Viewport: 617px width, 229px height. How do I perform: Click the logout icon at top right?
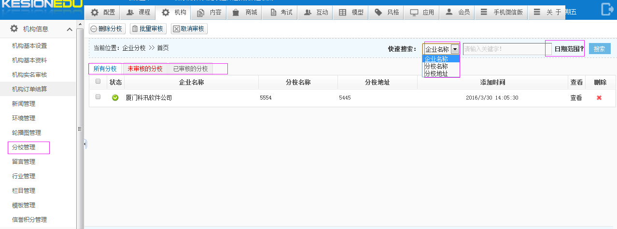tap(606, 9)
